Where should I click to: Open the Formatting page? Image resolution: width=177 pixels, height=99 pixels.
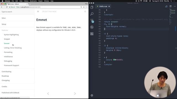pos(8,52)
